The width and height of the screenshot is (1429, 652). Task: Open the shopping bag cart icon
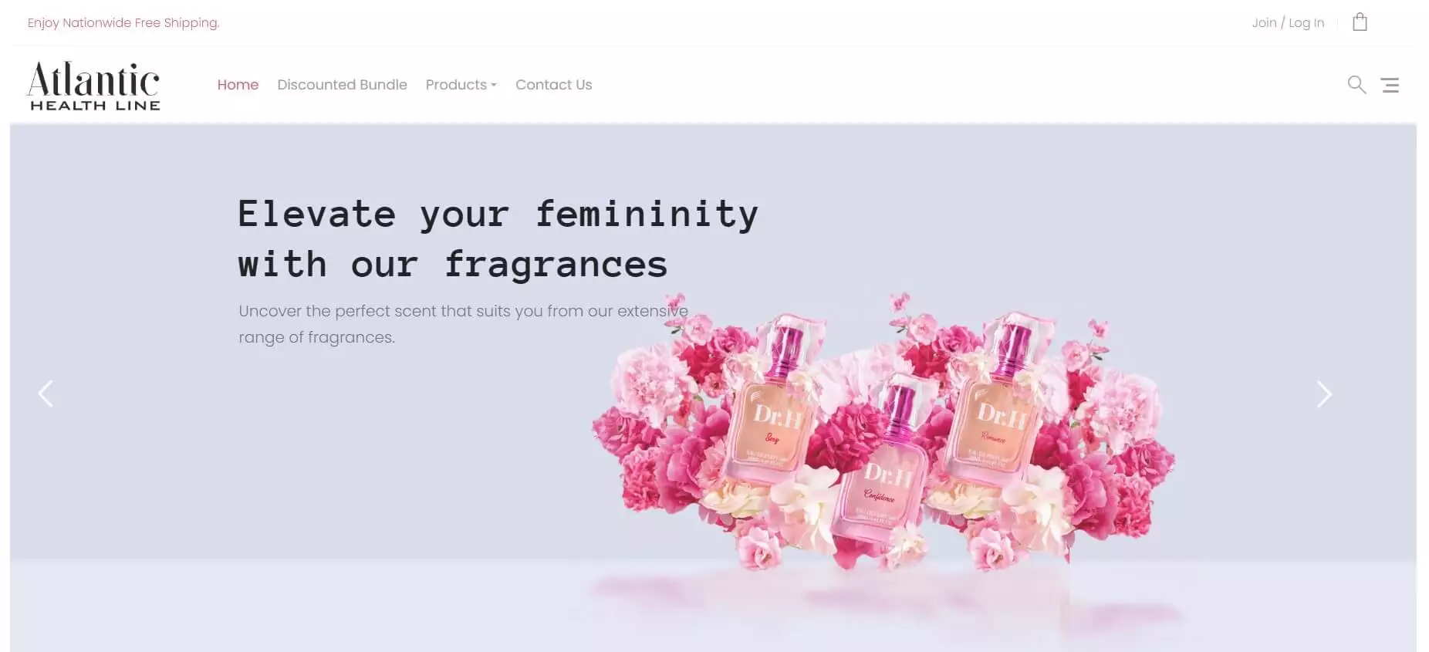pos(1360,22)
